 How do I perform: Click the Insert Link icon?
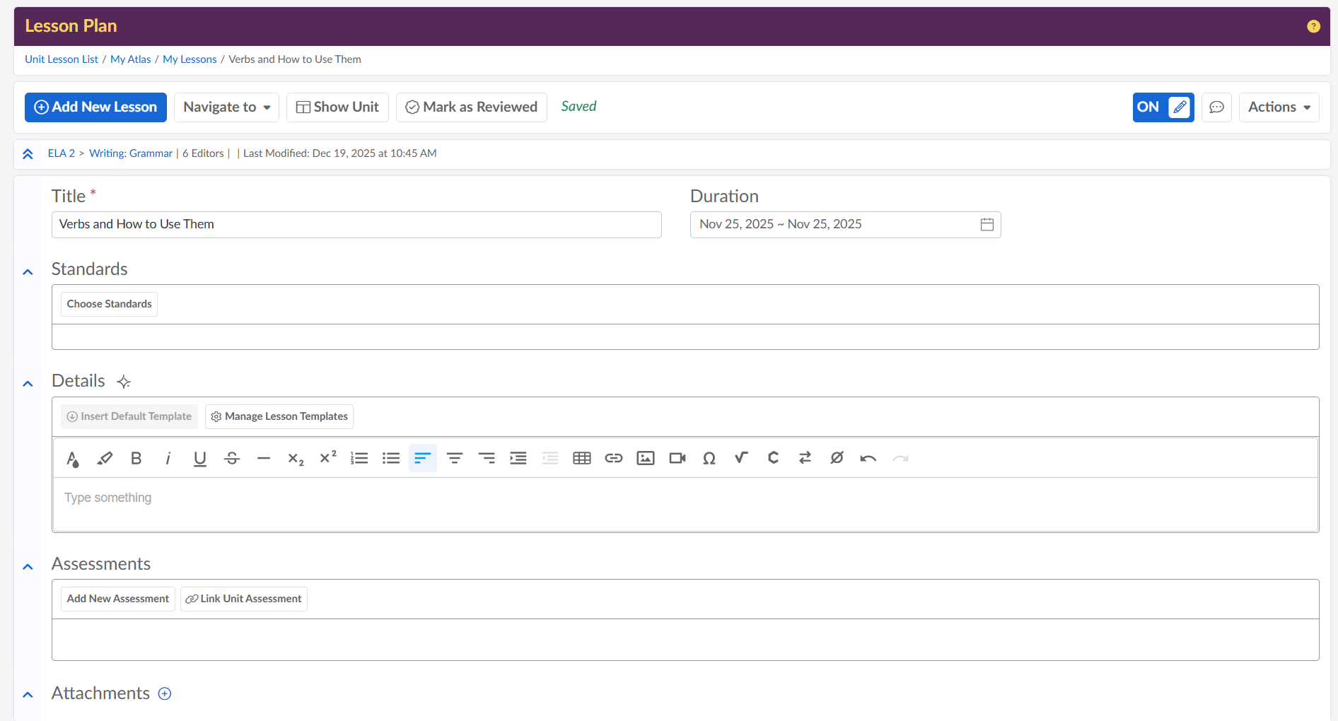point(613,458)
